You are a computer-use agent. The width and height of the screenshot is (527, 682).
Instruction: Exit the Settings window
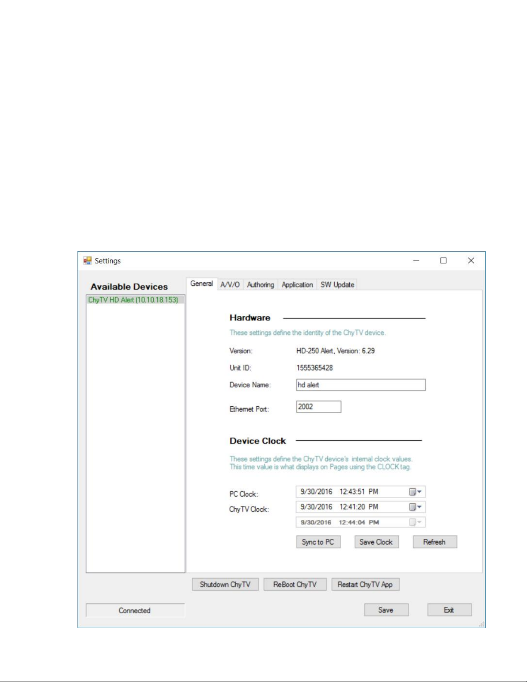[x=449, y=610]
